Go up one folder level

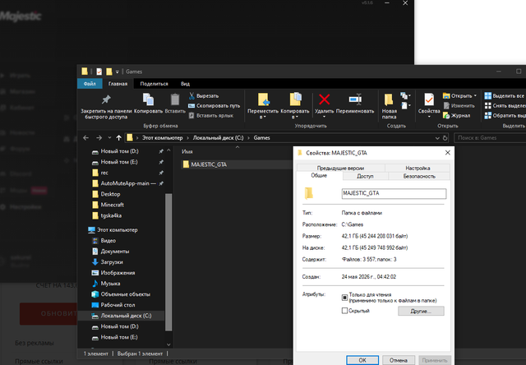[118, 138]
